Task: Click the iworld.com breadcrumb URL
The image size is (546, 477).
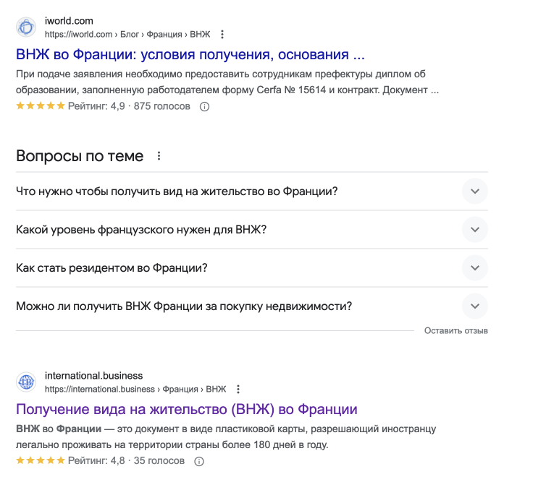Action: point(127,35)
